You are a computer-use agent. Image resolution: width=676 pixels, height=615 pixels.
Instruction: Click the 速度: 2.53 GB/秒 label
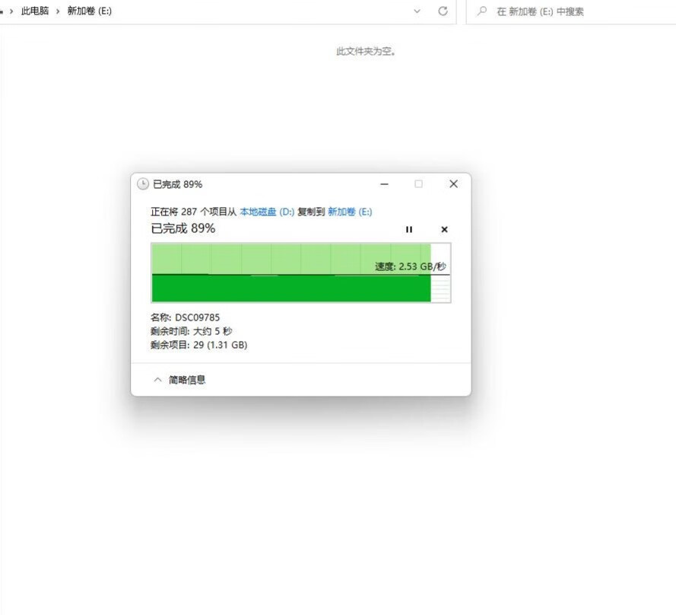(x=411, y=266)
